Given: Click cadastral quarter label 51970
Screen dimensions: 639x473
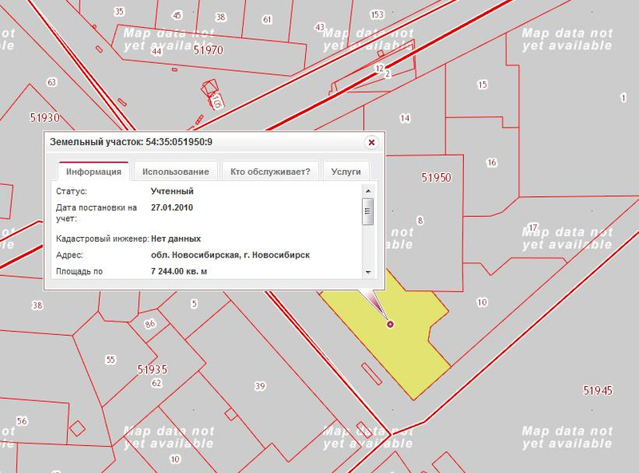Looking at the screenshot, I should 208,50.
